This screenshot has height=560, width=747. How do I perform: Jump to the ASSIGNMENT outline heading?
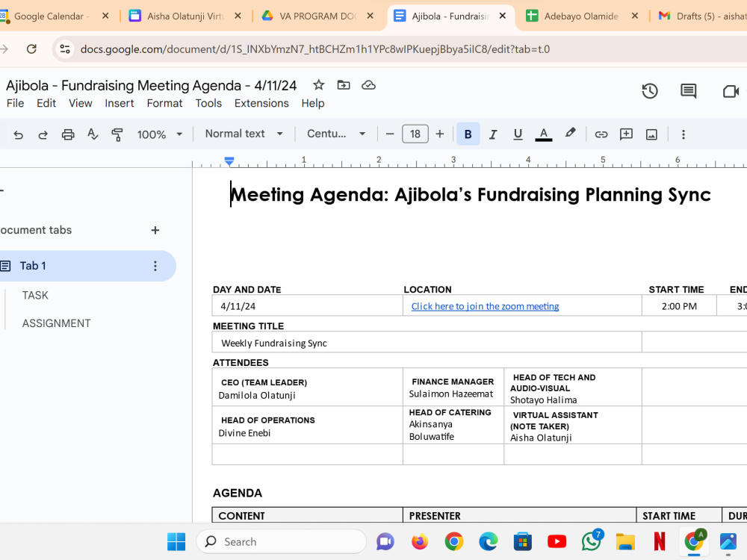pos(56,323)
